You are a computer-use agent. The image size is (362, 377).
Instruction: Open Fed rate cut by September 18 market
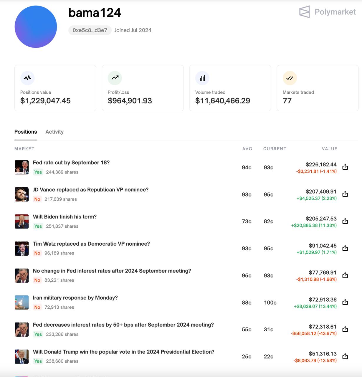coord(71,163)
